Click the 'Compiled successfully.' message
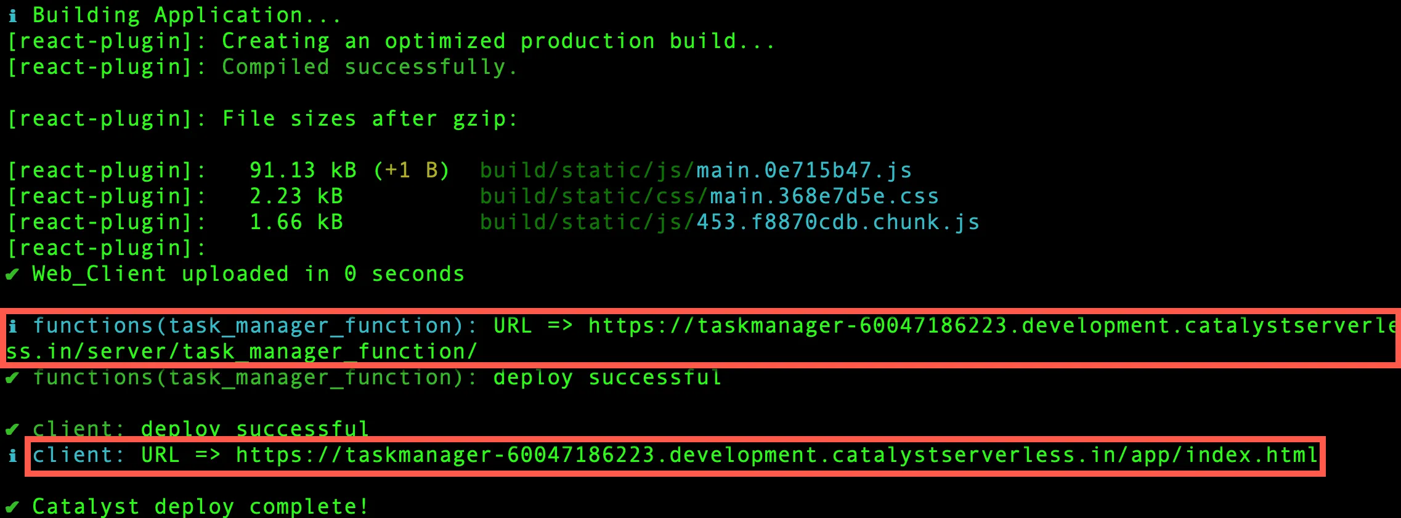 pyautogui.click(x=369, y=67)
